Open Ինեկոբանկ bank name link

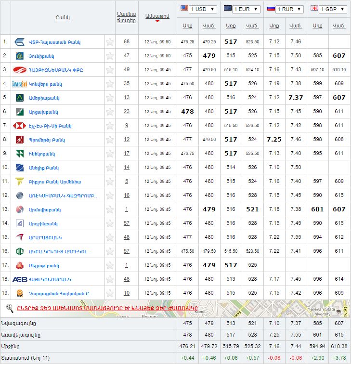coord(43,154)
